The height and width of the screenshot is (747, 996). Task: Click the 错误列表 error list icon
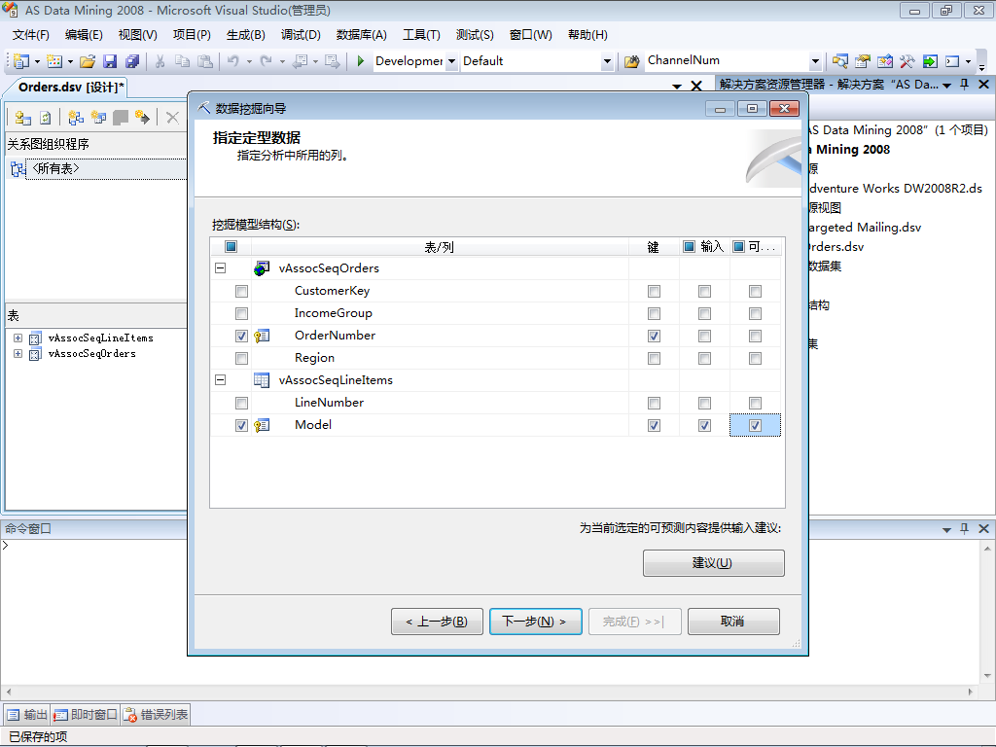pos(129,715)
